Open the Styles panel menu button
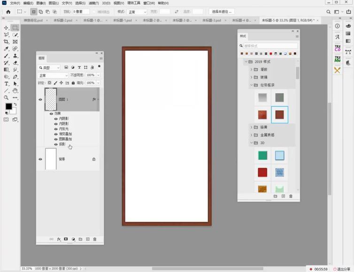Image resolution: width=354 pixels, height=272 pixels. (x=297, y=37)
